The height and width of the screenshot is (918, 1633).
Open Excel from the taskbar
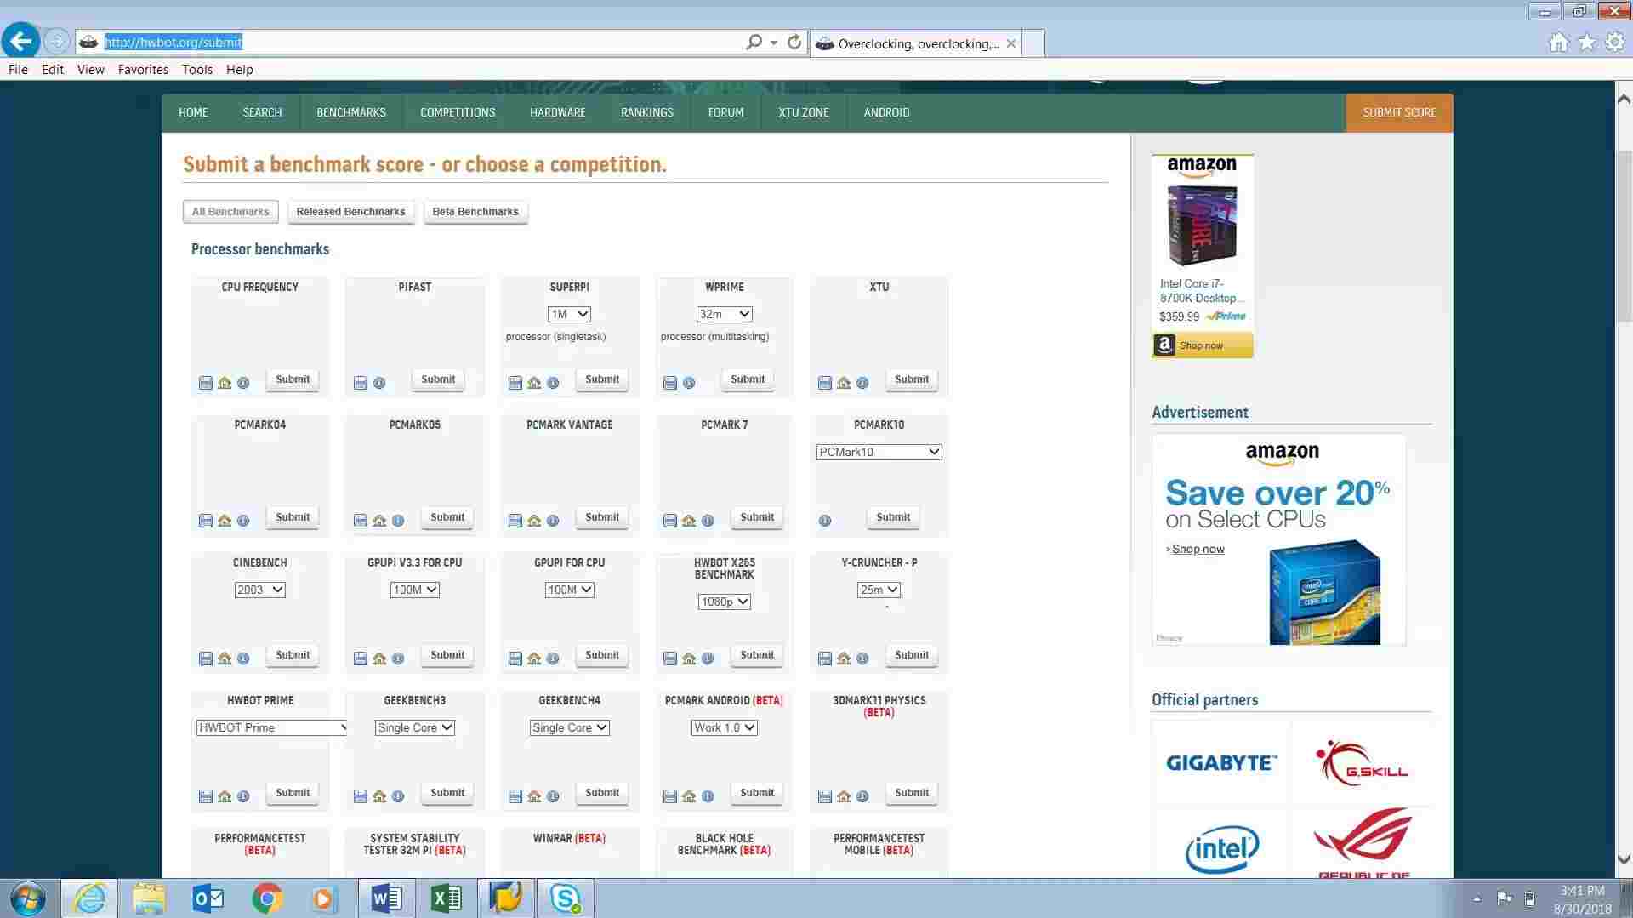pos(446,898)
